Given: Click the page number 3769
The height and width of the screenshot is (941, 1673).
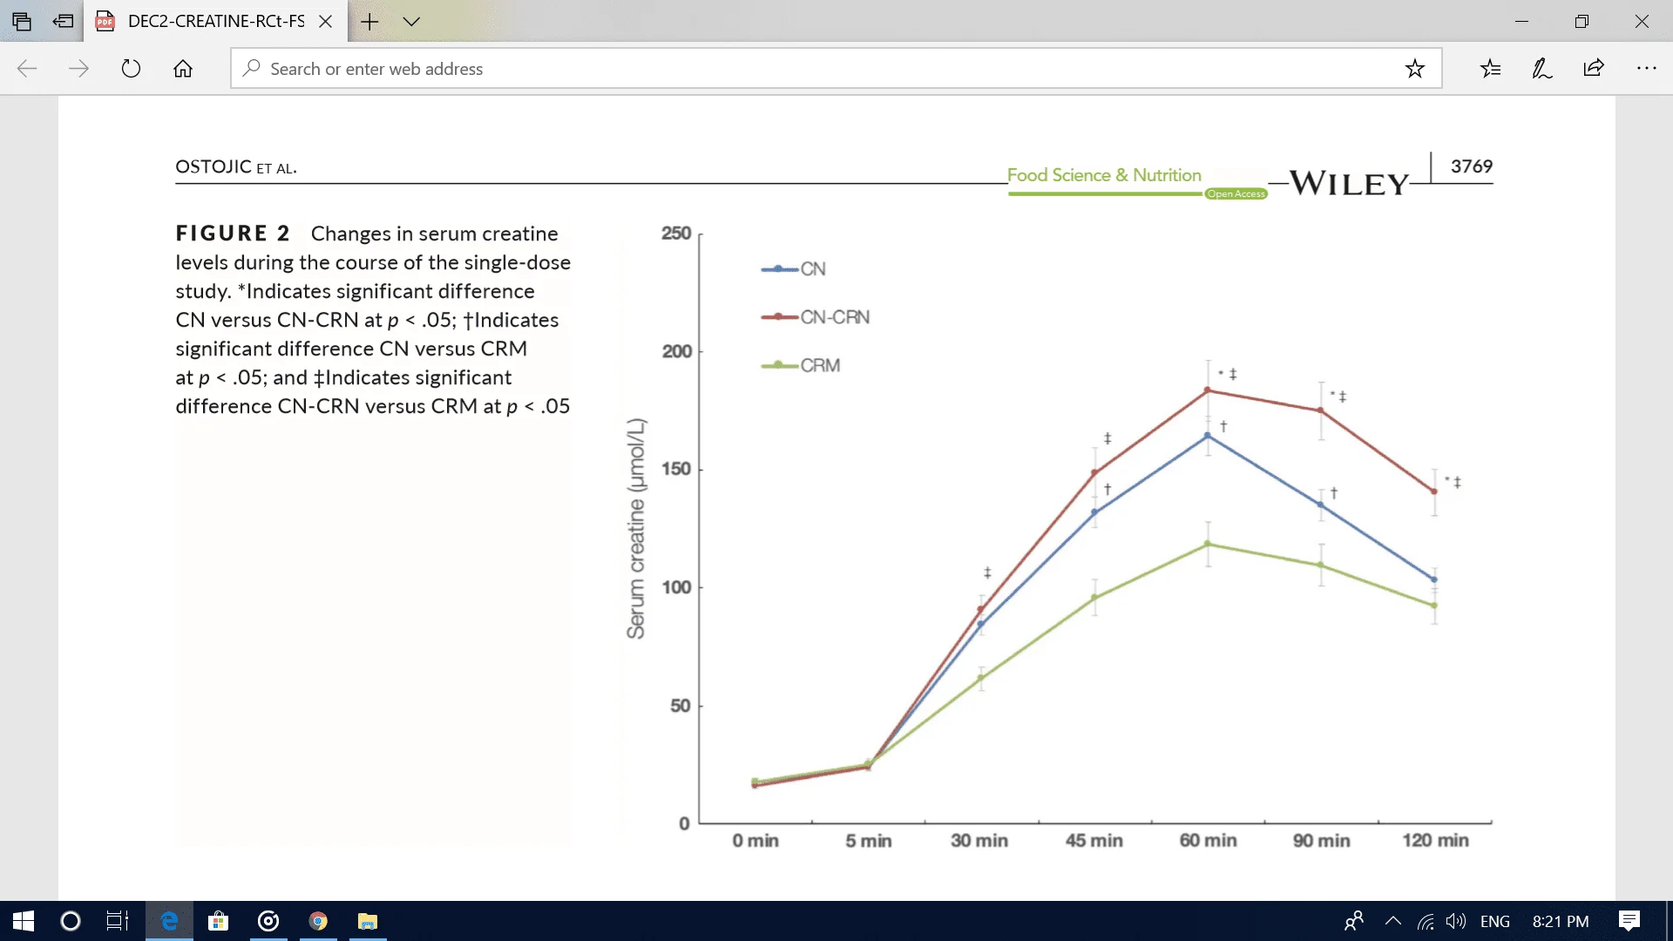Looking at the screenshot, I should [1471, 166].
